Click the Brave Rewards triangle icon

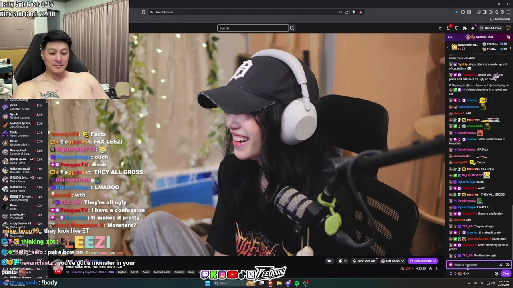click(360, 12)
